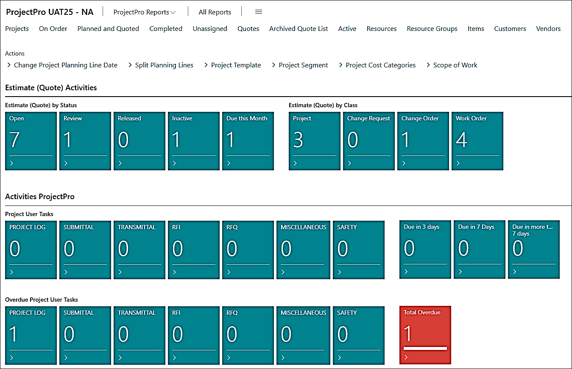Open overdue RFI tile
Viewport: 572px width, 369px height.
click(x=194, y=336)
